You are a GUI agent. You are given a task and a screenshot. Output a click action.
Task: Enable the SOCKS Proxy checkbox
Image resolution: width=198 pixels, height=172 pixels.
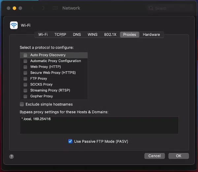click(x=25, y=85)
